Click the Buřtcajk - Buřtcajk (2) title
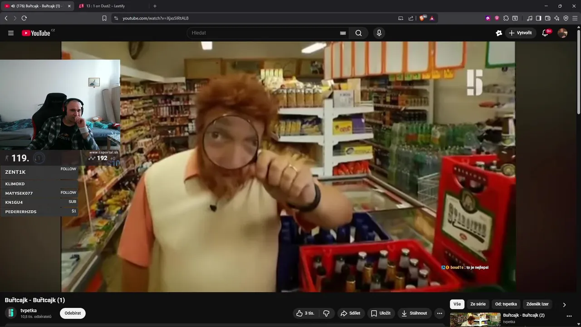581x327 pixels. (x=524, y=315)
